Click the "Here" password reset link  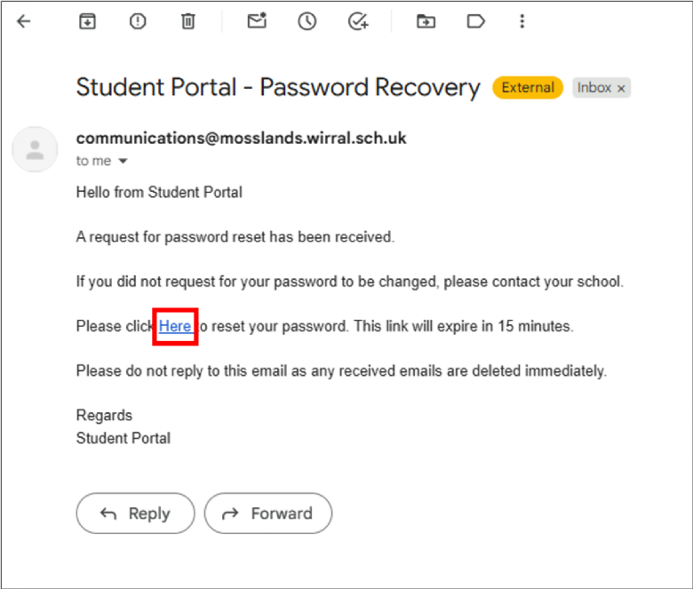(175, 326)
